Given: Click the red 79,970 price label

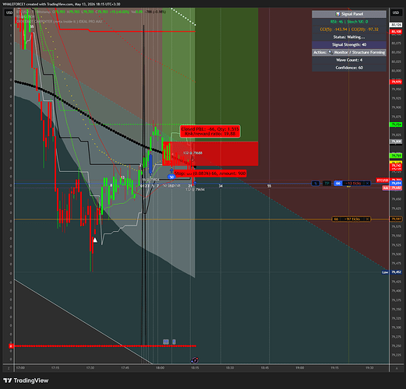Looking at the screenshot, I should coord(396,82).
